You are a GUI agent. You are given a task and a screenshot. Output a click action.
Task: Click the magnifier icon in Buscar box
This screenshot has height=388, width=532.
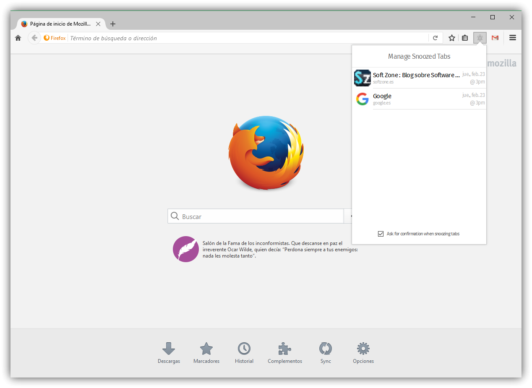coord(175,216)
